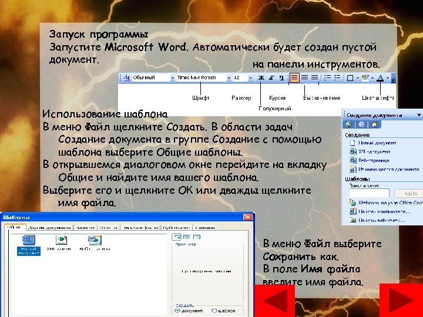Click the folder icon beside На моих веб-узлах
This screenshot has height=317, width=423.
[353, 220]
